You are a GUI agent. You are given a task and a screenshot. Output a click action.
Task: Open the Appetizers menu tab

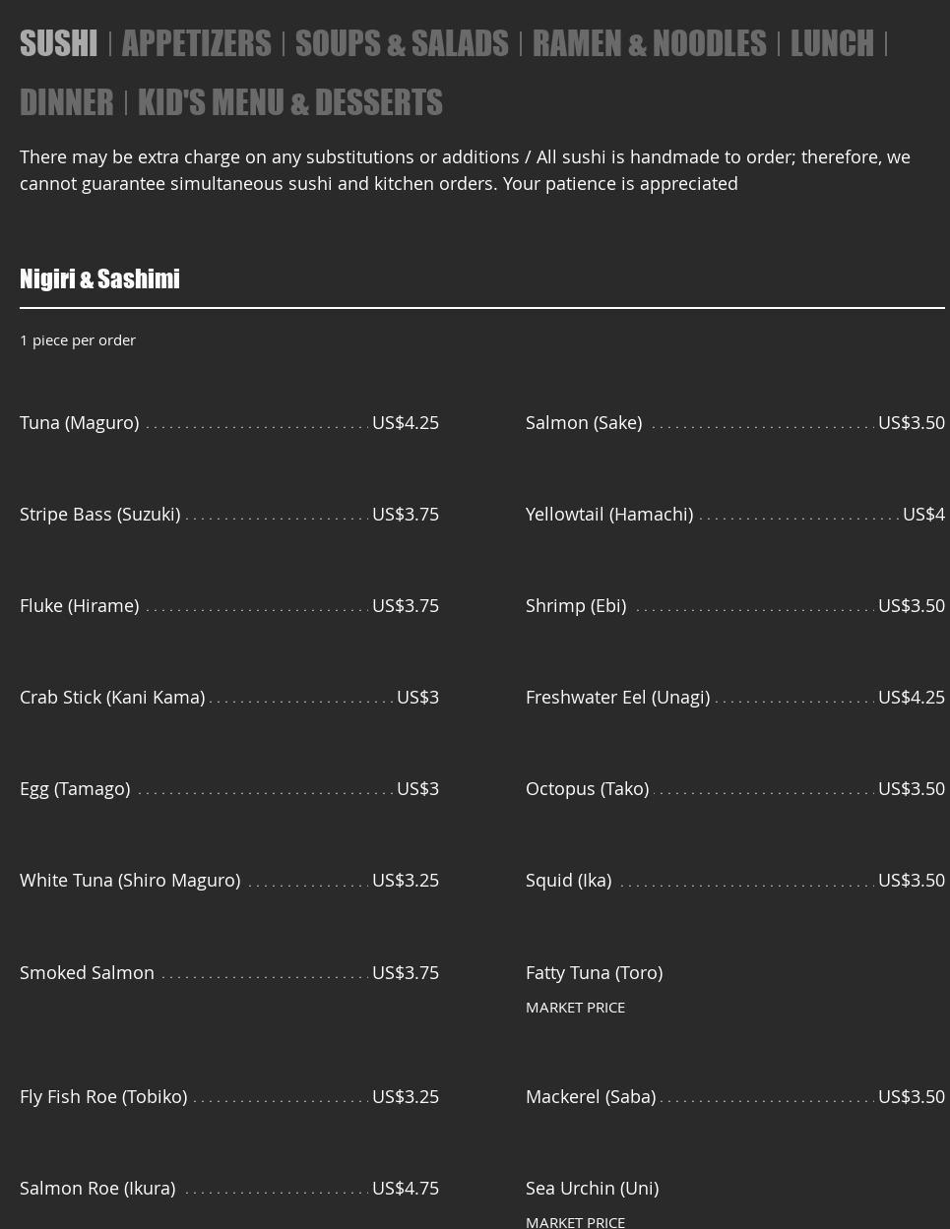click(x=196, y=43)
